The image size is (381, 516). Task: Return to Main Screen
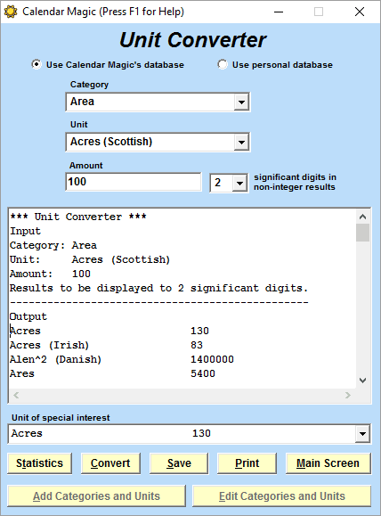point(328,463)
